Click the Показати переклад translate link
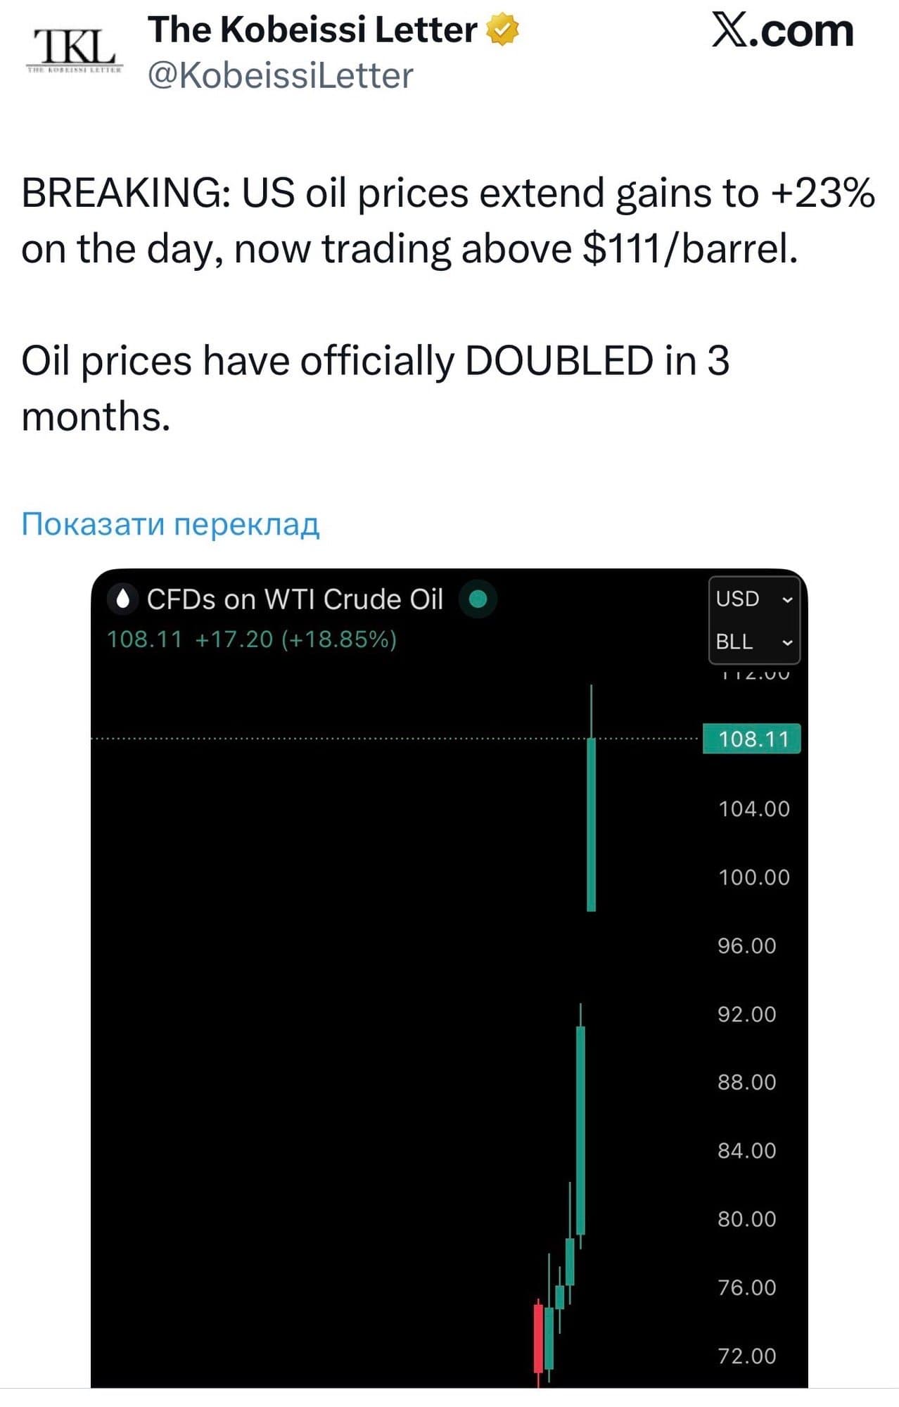The width and height of the screenshot is (899, 1407). pos(170,524)
